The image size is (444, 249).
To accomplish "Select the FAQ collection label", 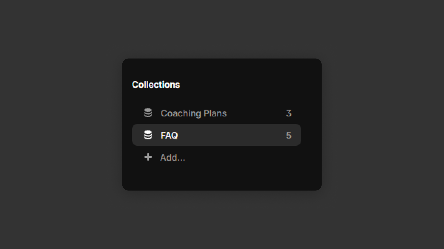I will (169, 135).
